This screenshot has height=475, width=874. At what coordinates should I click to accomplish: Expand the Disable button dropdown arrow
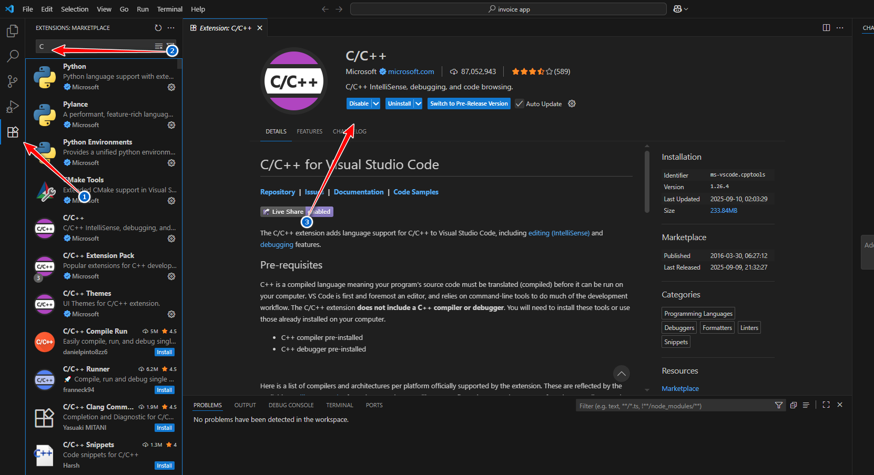point(376,104)
